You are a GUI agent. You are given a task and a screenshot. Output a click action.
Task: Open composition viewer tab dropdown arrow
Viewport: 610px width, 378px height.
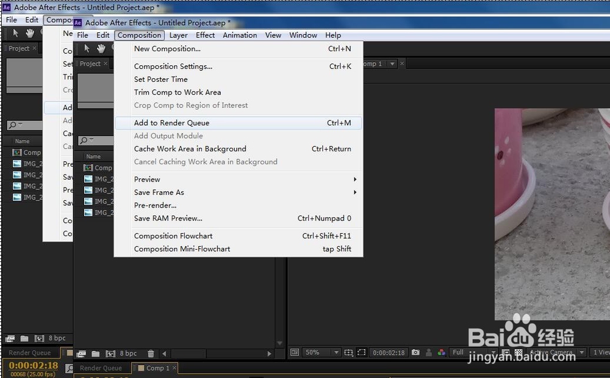(x=392, y=64)
